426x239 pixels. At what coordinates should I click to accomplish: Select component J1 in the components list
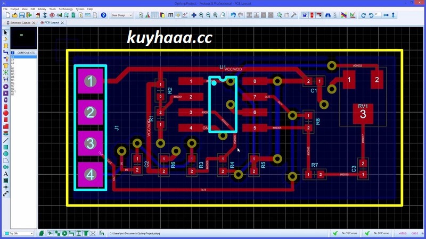[12, 65]
